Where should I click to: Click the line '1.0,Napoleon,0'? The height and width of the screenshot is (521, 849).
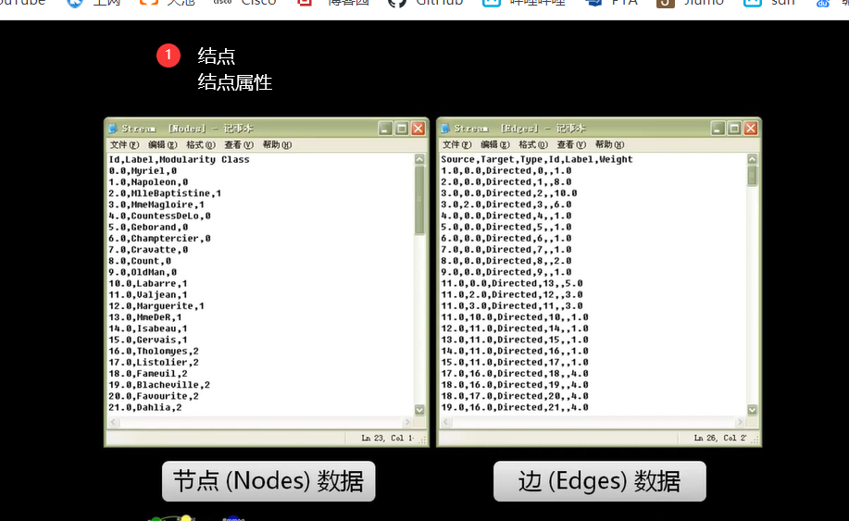point(148,182)
